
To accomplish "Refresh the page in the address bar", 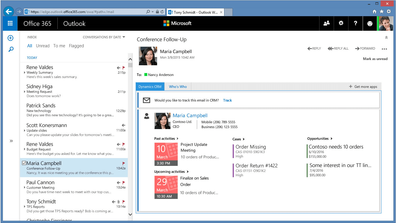I will tap(162, 12).
